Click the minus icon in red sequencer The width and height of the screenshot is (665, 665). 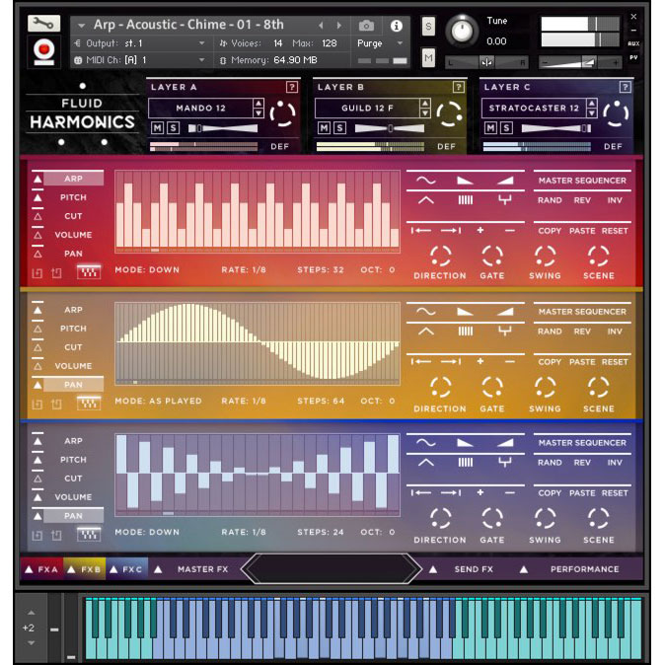[x=510, y=230]
